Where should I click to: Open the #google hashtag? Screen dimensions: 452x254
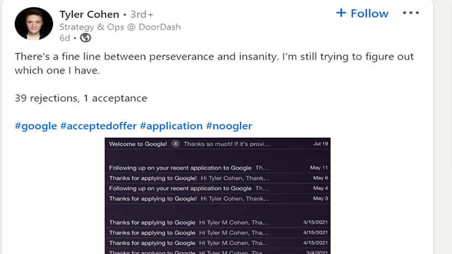[36, 126]
